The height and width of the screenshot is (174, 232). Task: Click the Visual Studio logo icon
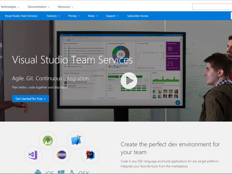tap(33, 155)
